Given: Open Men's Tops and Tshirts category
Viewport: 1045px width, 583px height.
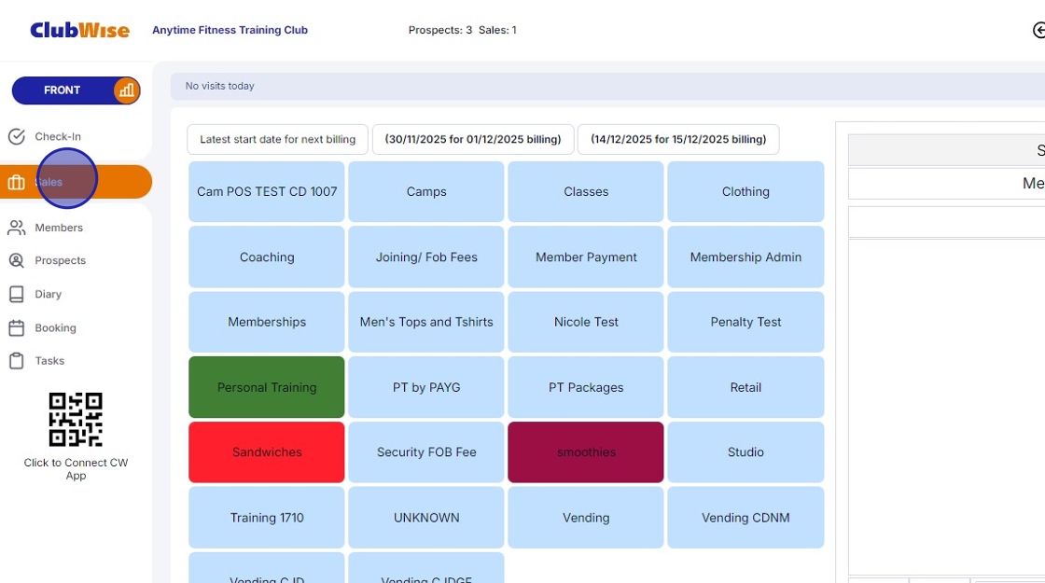Looking at the screenshot, I should click(x=426, y=322).
